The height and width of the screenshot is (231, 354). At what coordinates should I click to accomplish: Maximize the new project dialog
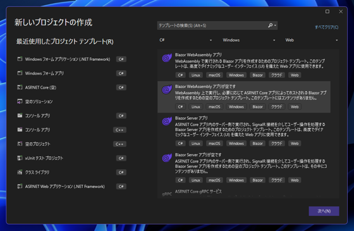point(327,11)
